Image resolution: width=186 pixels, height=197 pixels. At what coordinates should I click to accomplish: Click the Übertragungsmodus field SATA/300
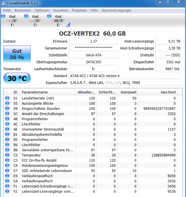click(94, 62)
